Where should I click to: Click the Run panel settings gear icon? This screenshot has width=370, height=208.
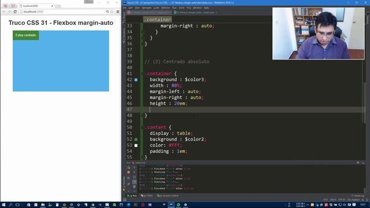[x=358, y=163]
